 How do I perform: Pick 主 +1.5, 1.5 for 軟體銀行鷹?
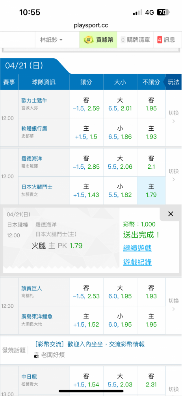pyautogui.click(x=86, y=132)
